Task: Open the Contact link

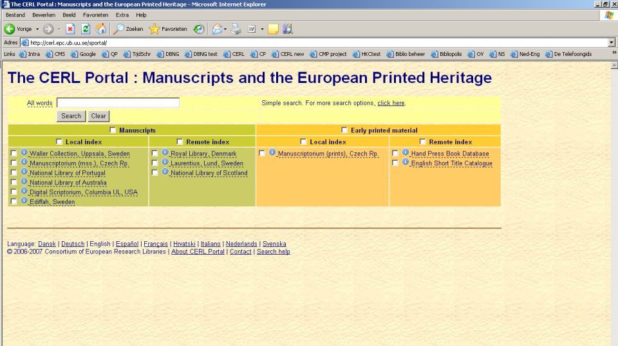Action: 240,251
